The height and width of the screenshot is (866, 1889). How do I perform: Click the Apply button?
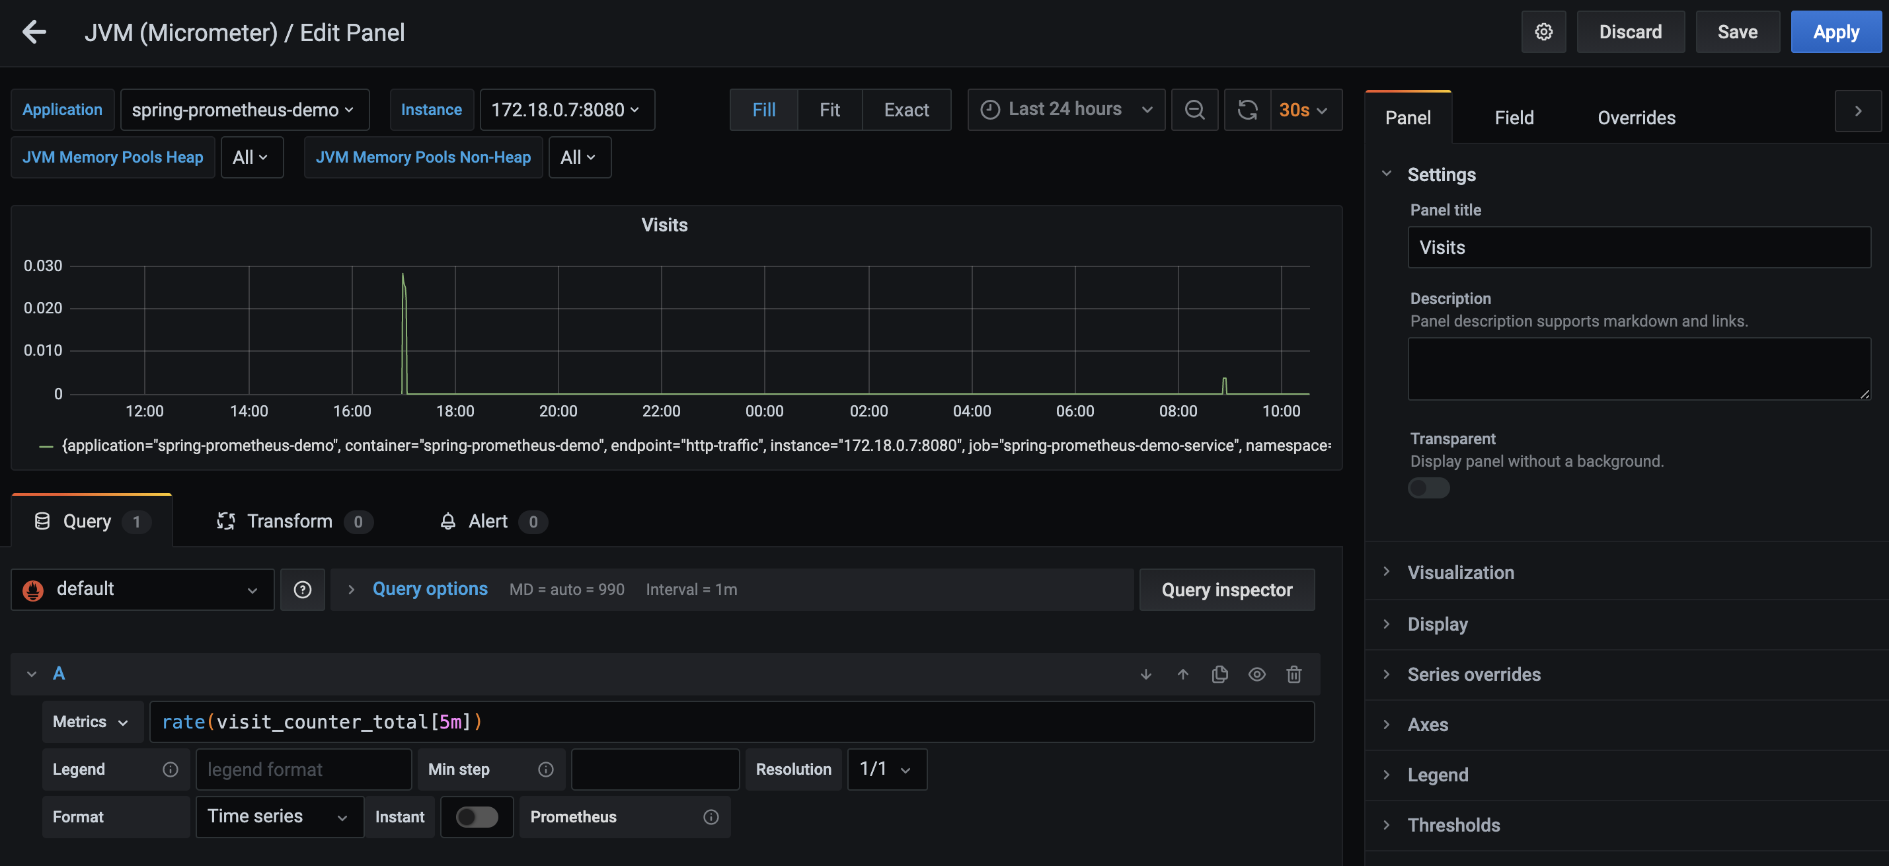1835,32
